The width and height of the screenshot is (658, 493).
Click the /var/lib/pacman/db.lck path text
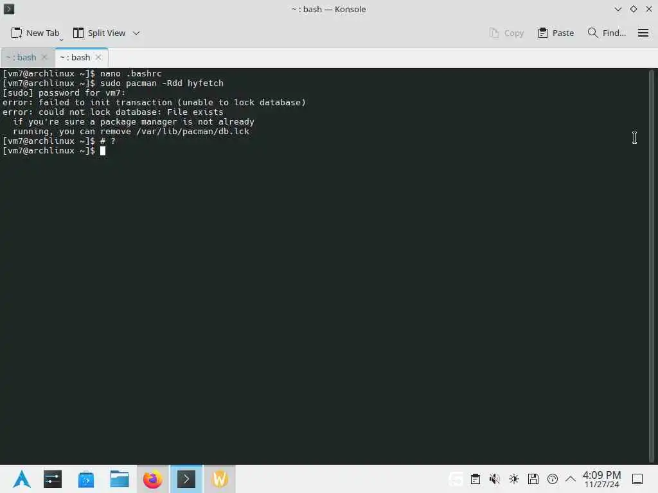click(x=193, y=131)
